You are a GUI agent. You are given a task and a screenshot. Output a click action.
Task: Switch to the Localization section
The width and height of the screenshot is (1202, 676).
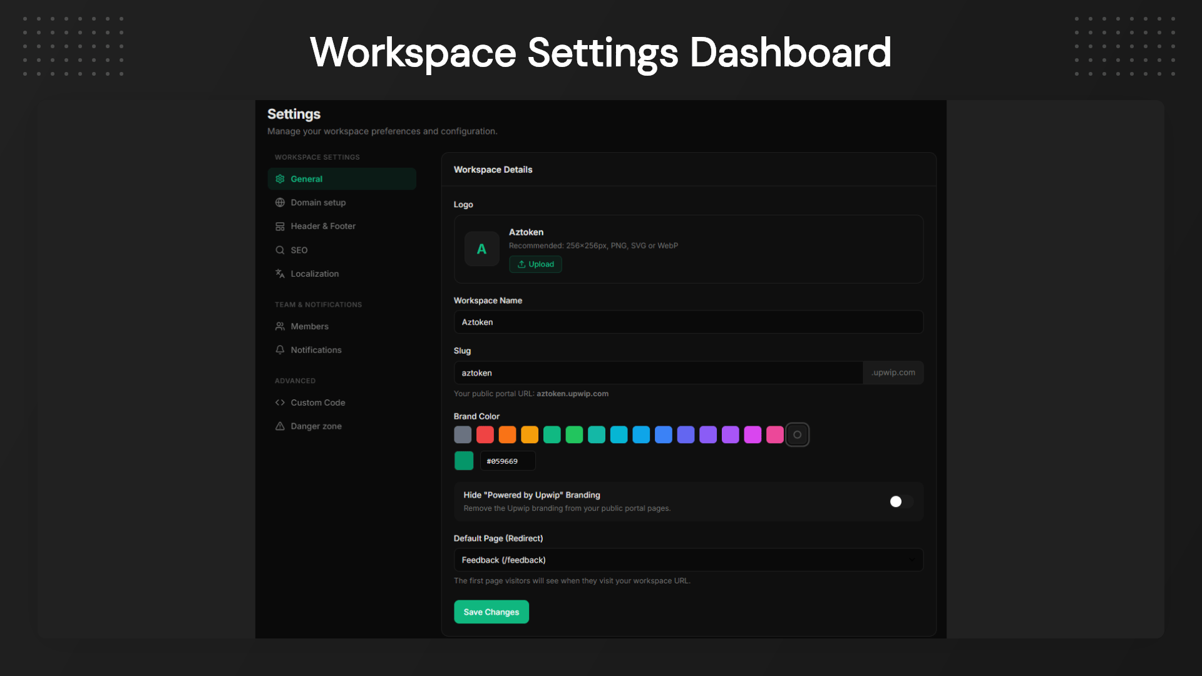tap(342, 274)
